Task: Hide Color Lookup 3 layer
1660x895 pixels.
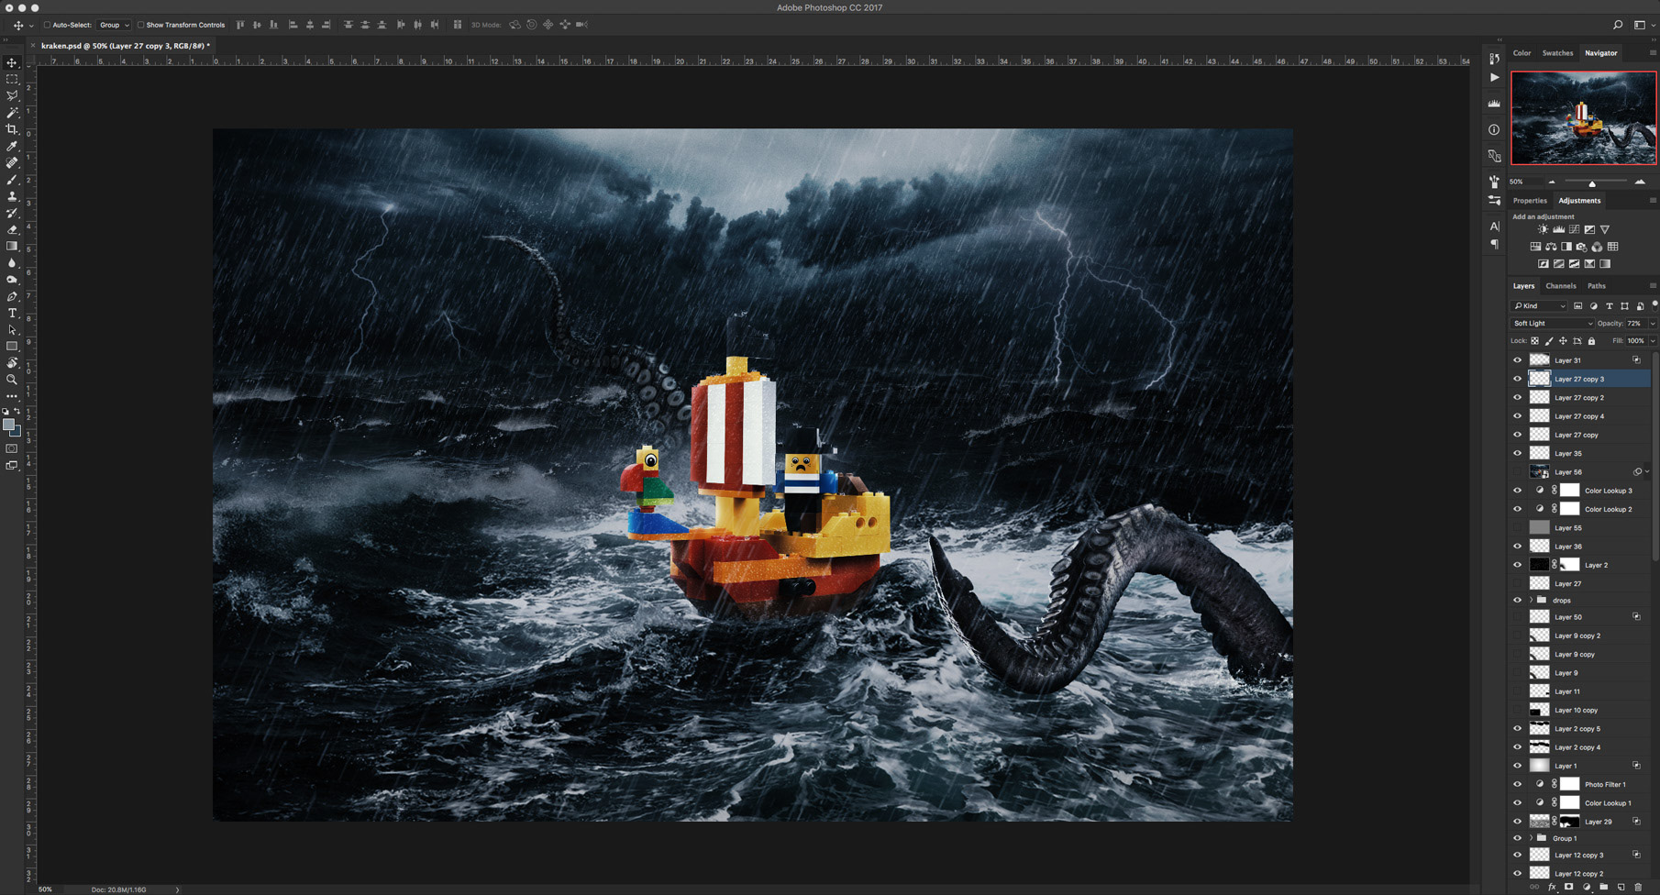Action: pyautogui.click(x=1517, y=491)
